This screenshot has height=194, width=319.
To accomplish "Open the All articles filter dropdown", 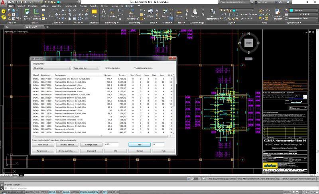I will point(52,68).
